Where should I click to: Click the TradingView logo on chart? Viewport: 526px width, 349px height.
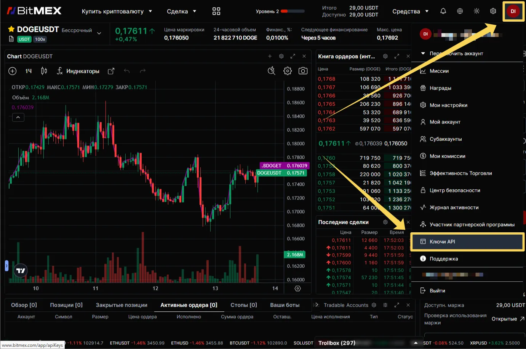(21, 271)
